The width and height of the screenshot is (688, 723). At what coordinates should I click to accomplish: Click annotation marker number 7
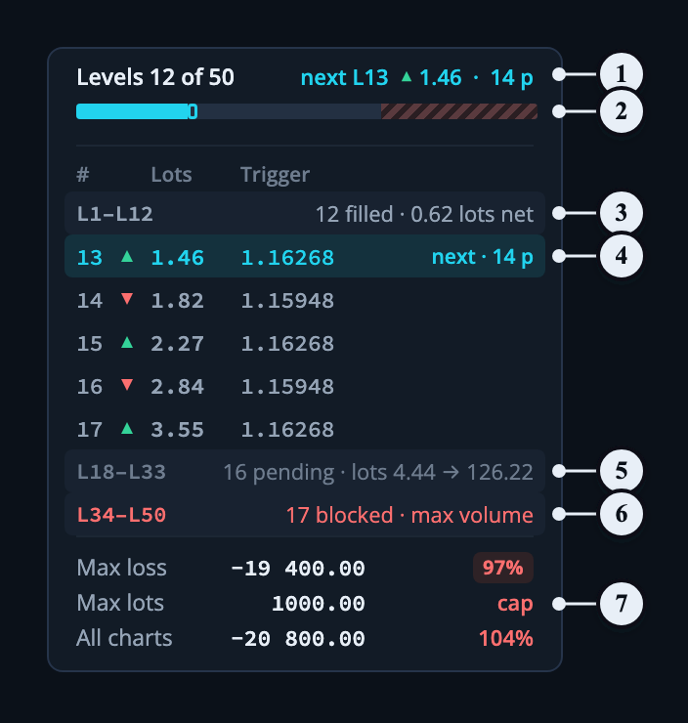[x=622, y=604]
